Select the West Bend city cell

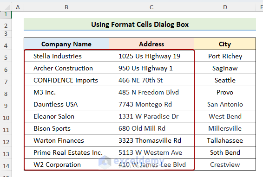tap(225, 116)
